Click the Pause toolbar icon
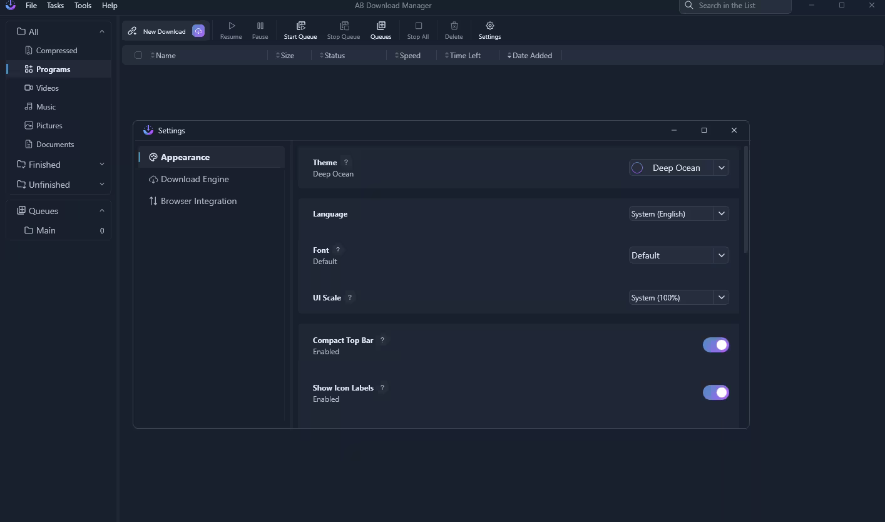Image resolution: width=885 pixels, height=522 pixels. (260, 26)
